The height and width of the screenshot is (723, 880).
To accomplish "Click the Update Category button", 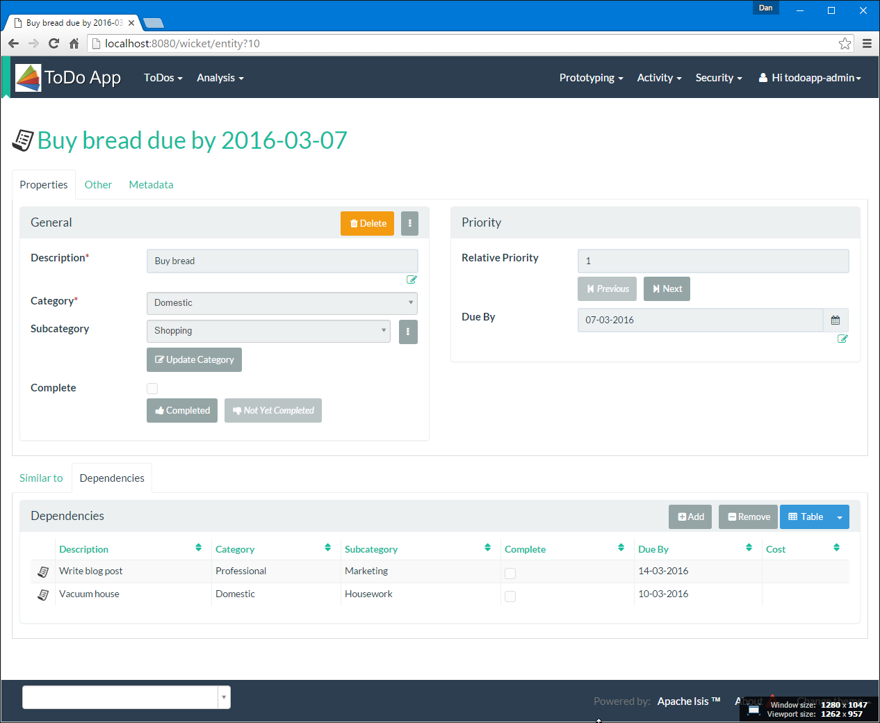I will pyautogui.click(x=194, y=360).
